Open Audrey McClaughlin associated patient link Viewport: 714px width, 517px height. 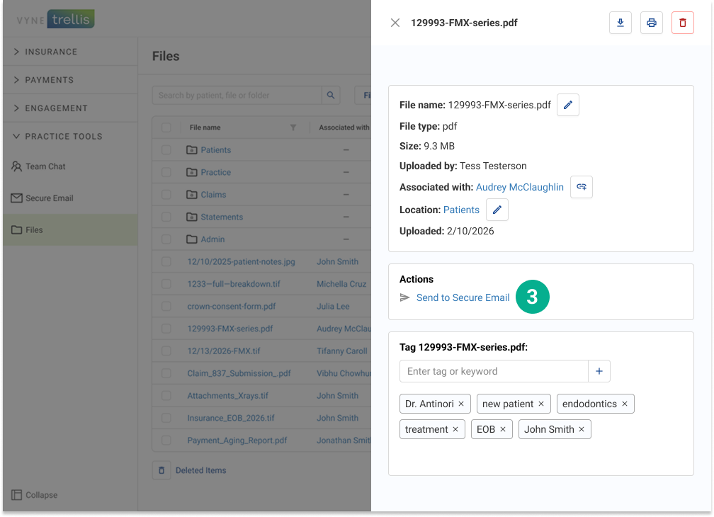pos(519,187)
